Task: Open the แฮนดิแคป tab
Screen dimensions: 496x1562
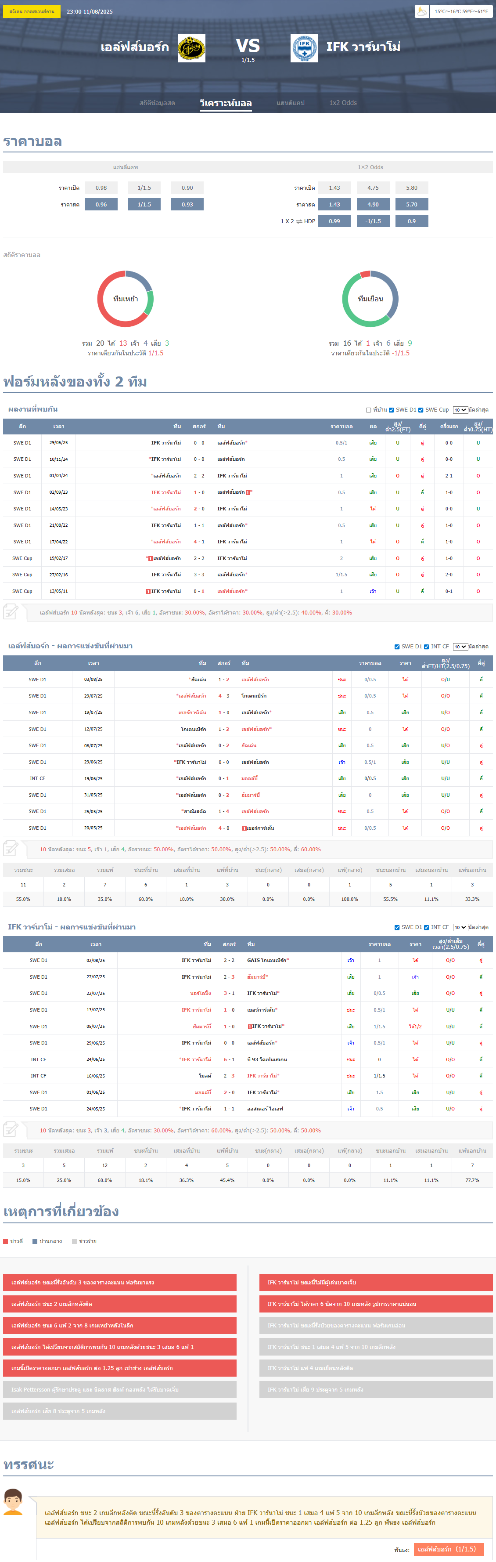Action: tap(291, 102)
